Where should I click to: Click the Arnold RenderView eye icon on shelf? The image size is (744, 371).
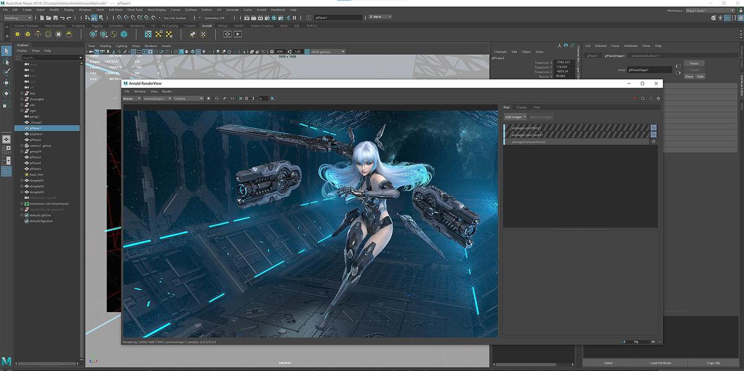(227, 34)
